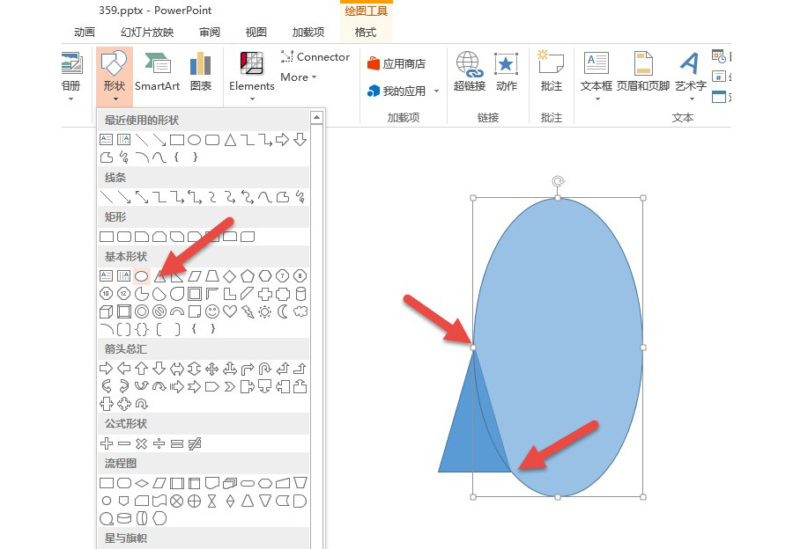
Task: Open 应用商店 app store
Action: click(396, 63)
